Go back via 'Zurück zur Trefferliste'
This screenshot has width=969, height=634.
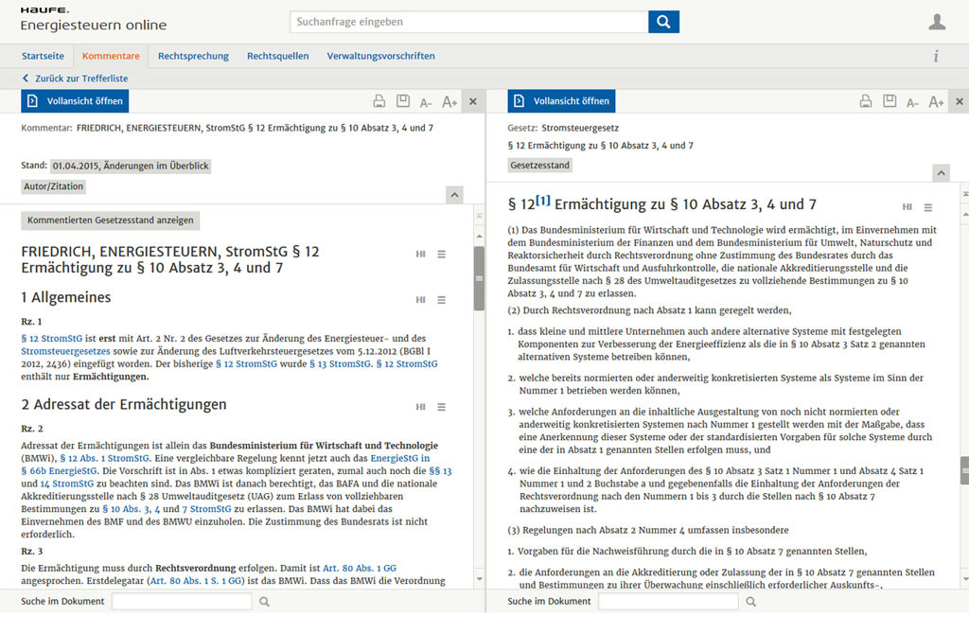pyautogui.click(x=75, y=79)
